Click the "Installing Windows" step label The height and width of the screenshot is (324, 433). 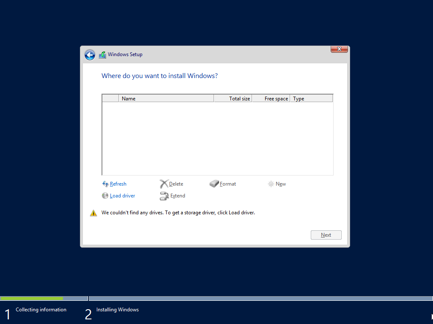tap(118, 310)
